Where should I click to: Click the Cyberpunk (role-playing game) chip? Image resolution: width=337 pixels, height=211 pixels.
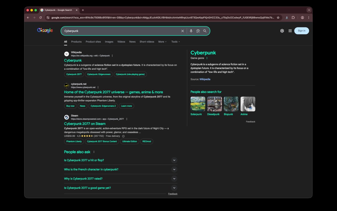[x=130, y=74]
